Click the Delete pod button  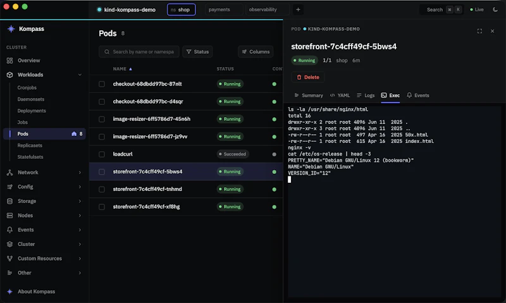click(308, 77)
